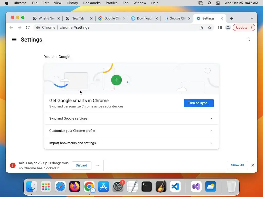Share this page via share icon
This screenshot has width=263, height=197.
[x=201, y=27]
